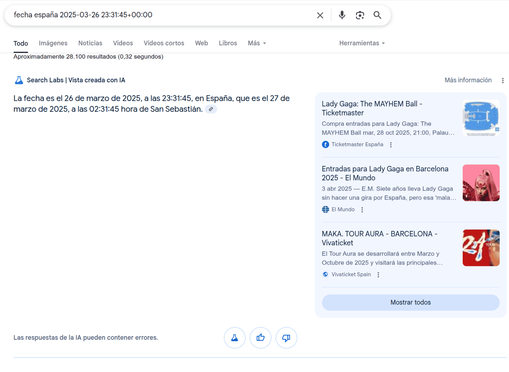Switch to the Vídeos cortos tab

tap(164, 43)
